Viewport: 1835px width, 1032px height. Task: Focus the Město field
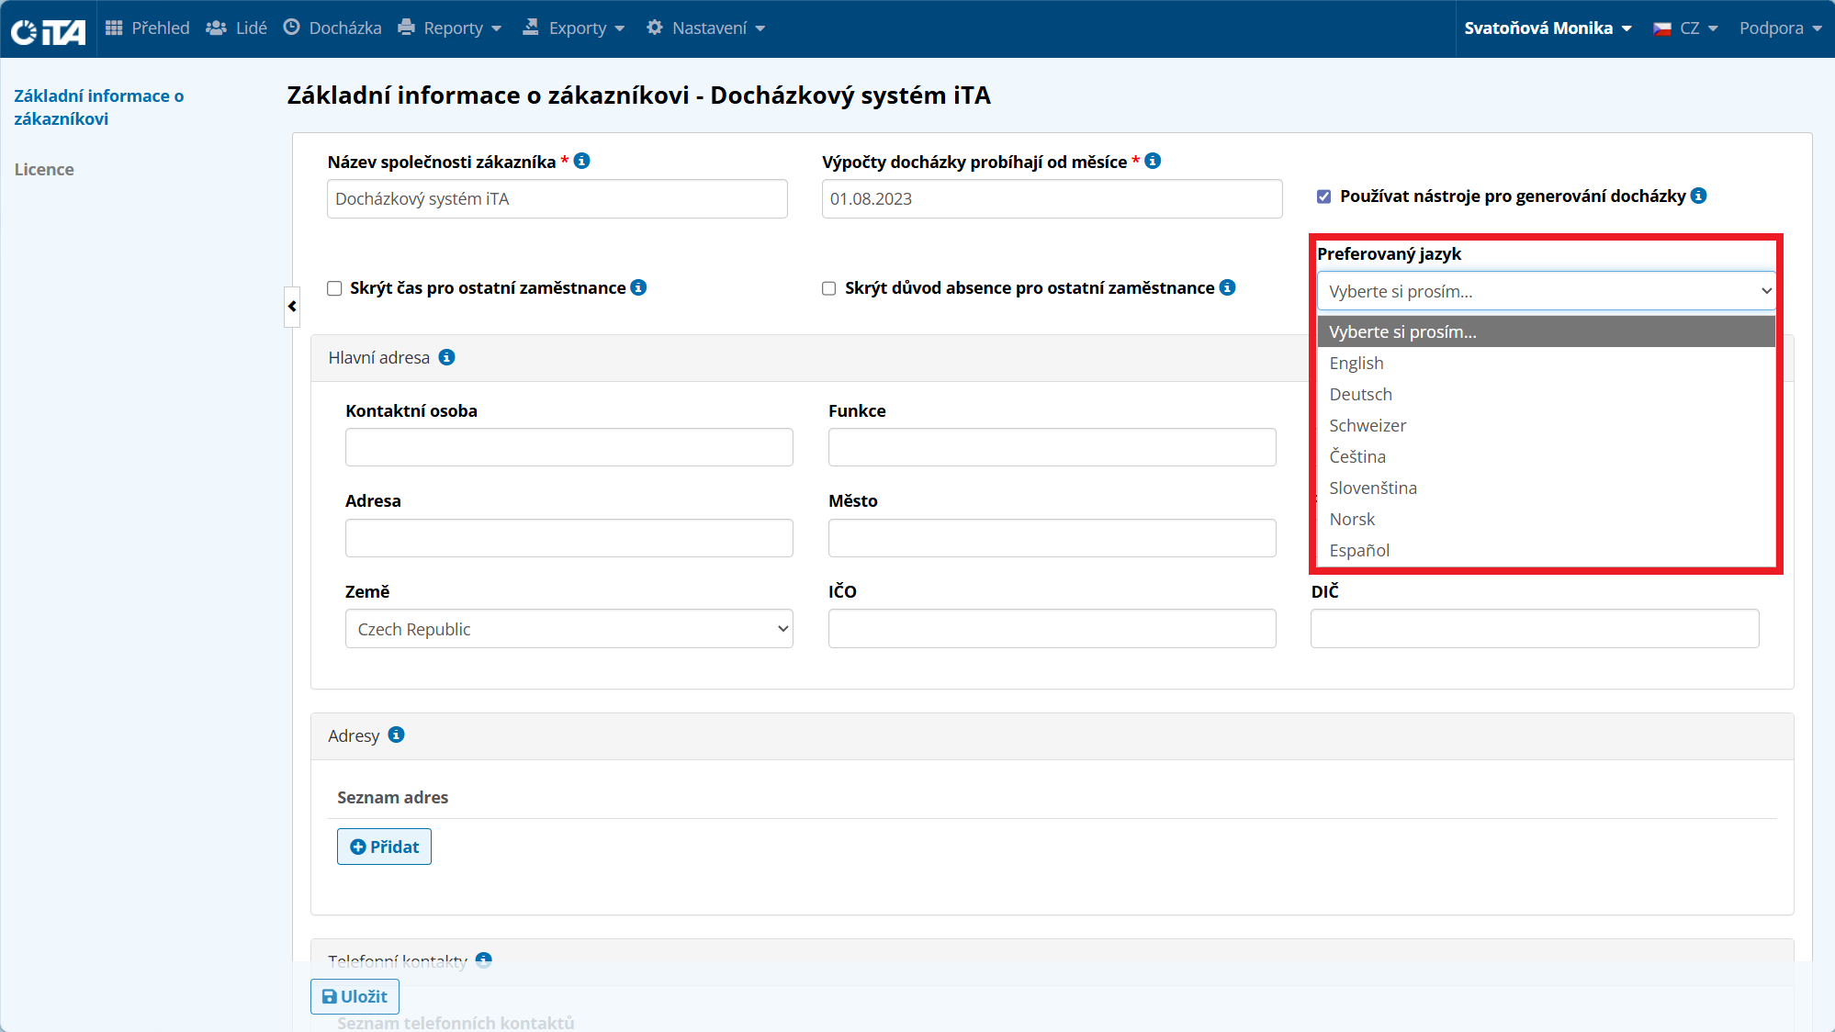tap(1053, 538)
